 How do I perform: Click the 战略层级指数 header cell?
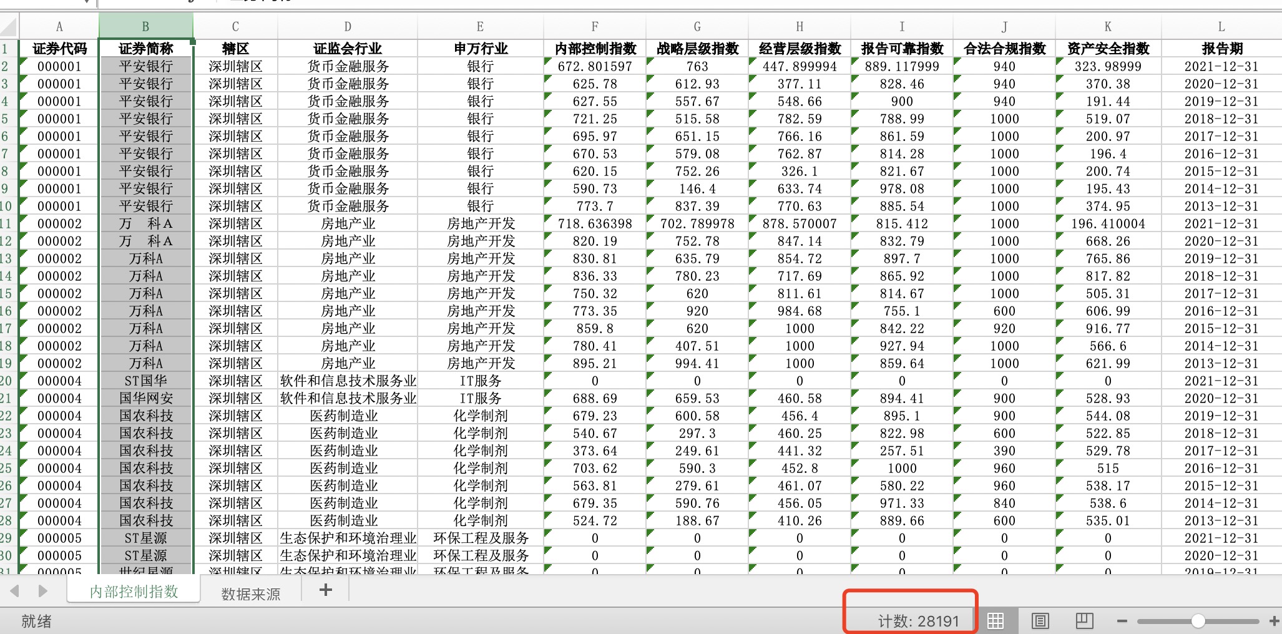click(697, 49)
